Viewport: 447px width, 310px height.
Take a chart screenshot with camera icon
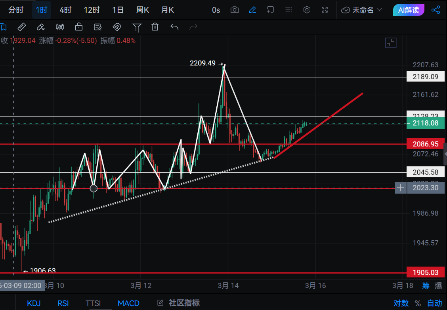(235, 10)
